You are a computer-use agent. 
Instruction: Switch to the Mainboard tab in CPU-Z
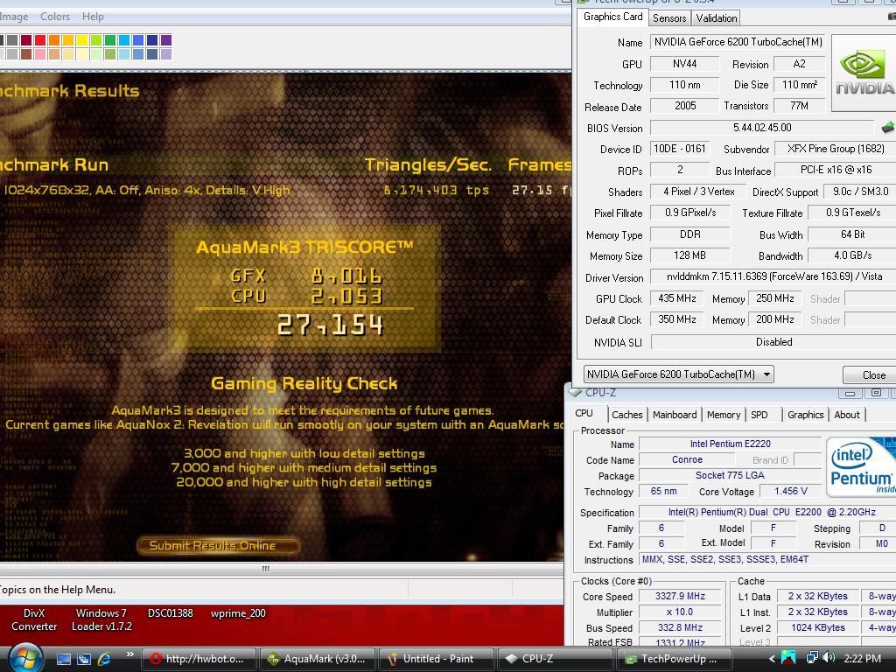(675, 415)
